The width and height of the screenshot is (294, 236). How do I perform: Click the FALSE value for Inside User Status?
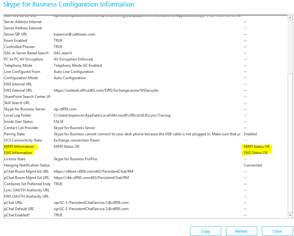(59, 122)
